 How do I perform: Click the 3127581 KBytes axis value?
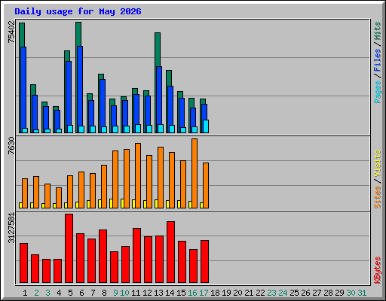point(11,228)
